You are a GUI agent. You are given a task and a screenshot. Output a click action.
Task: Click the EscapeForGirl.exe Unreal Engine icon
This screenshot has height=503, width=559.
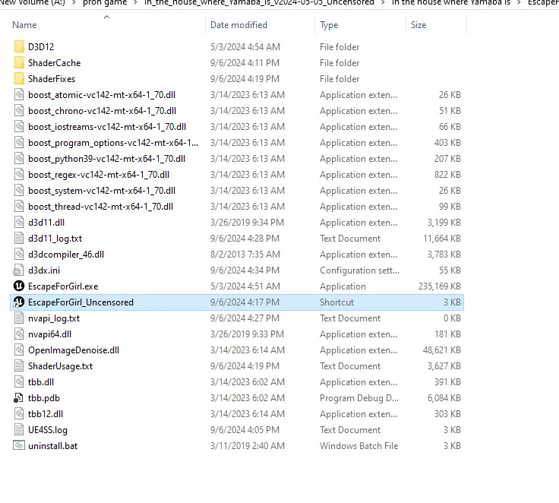19,286
